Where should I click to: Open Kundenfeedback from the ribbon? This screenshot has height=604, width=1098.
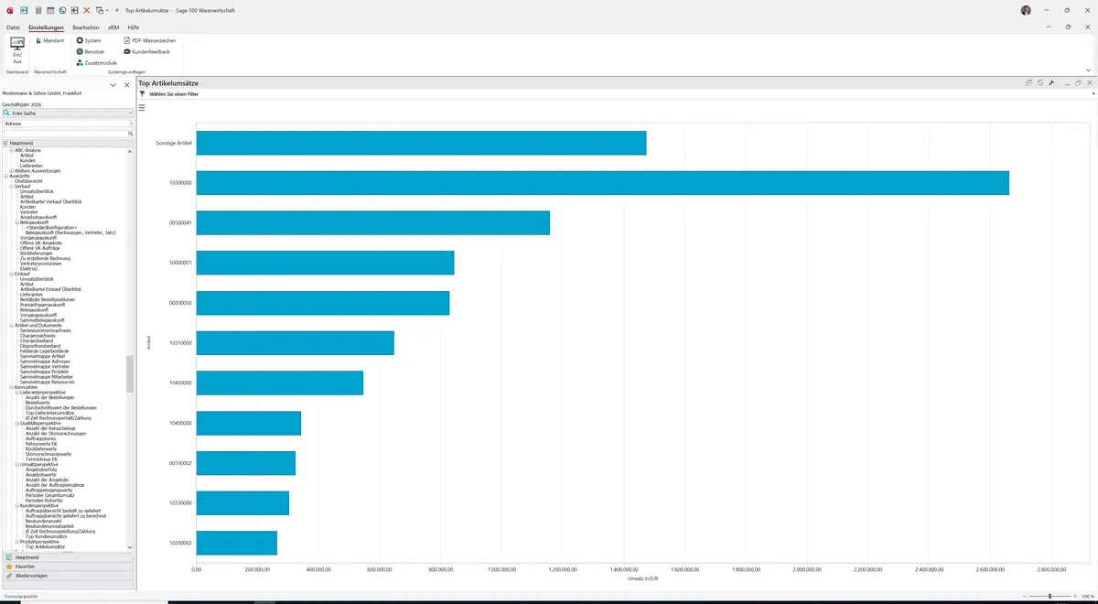146,51
